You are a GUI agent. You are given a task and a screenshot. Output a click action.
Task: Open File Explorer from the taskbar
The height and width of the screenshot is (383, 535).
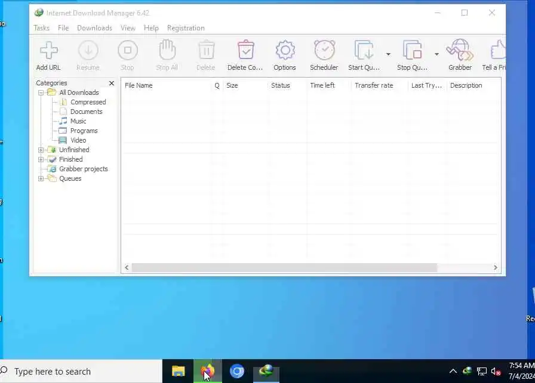pyautogui.click(x=178, y=371)
